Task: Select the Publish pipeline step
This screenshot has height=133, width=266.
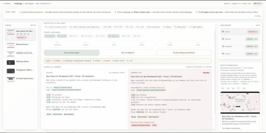Action: (170, 44)
